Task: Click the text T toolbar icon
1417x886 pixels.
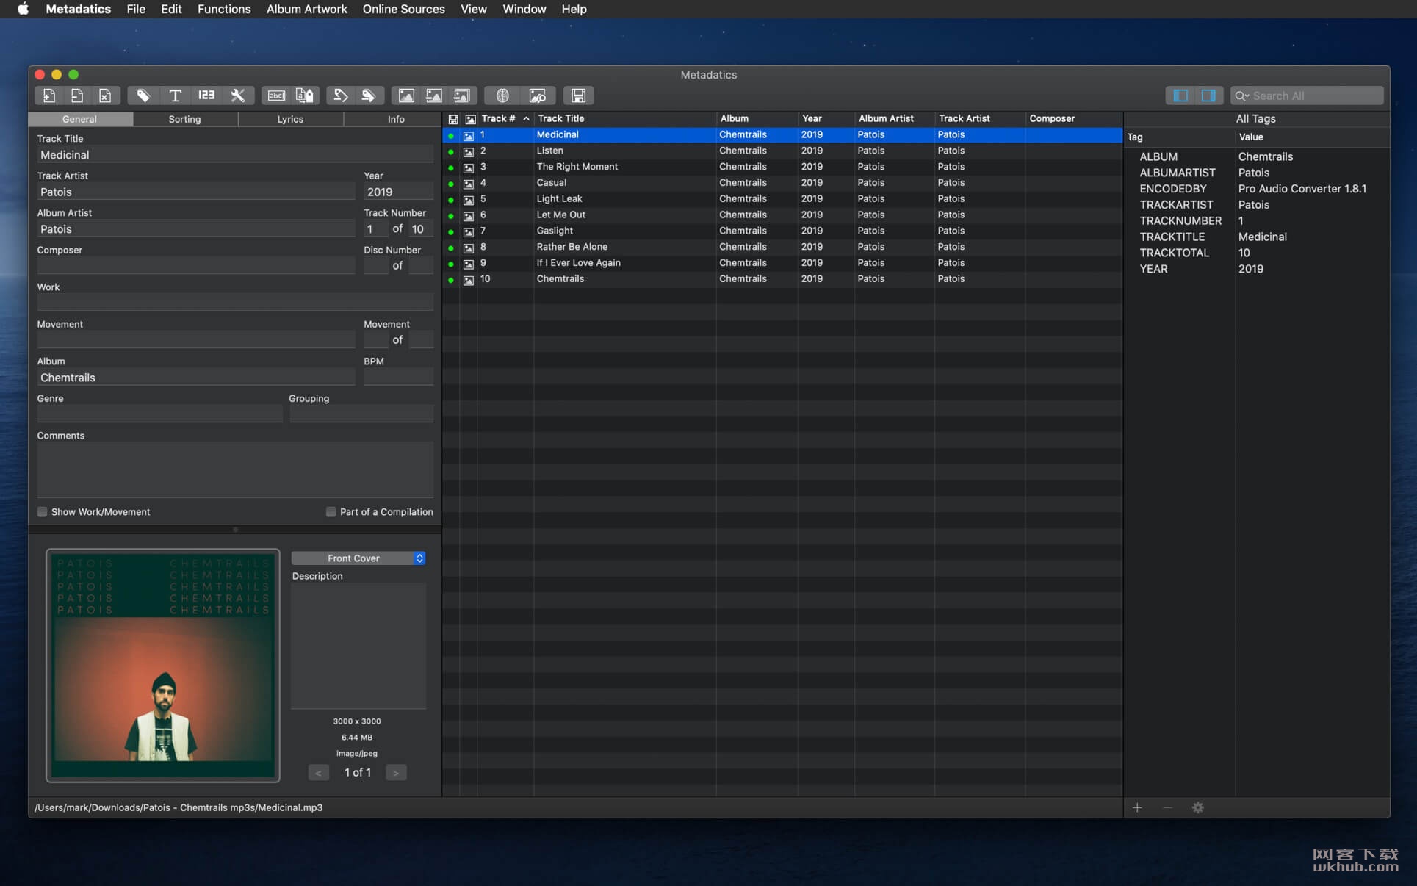Action: click(175, 96)
